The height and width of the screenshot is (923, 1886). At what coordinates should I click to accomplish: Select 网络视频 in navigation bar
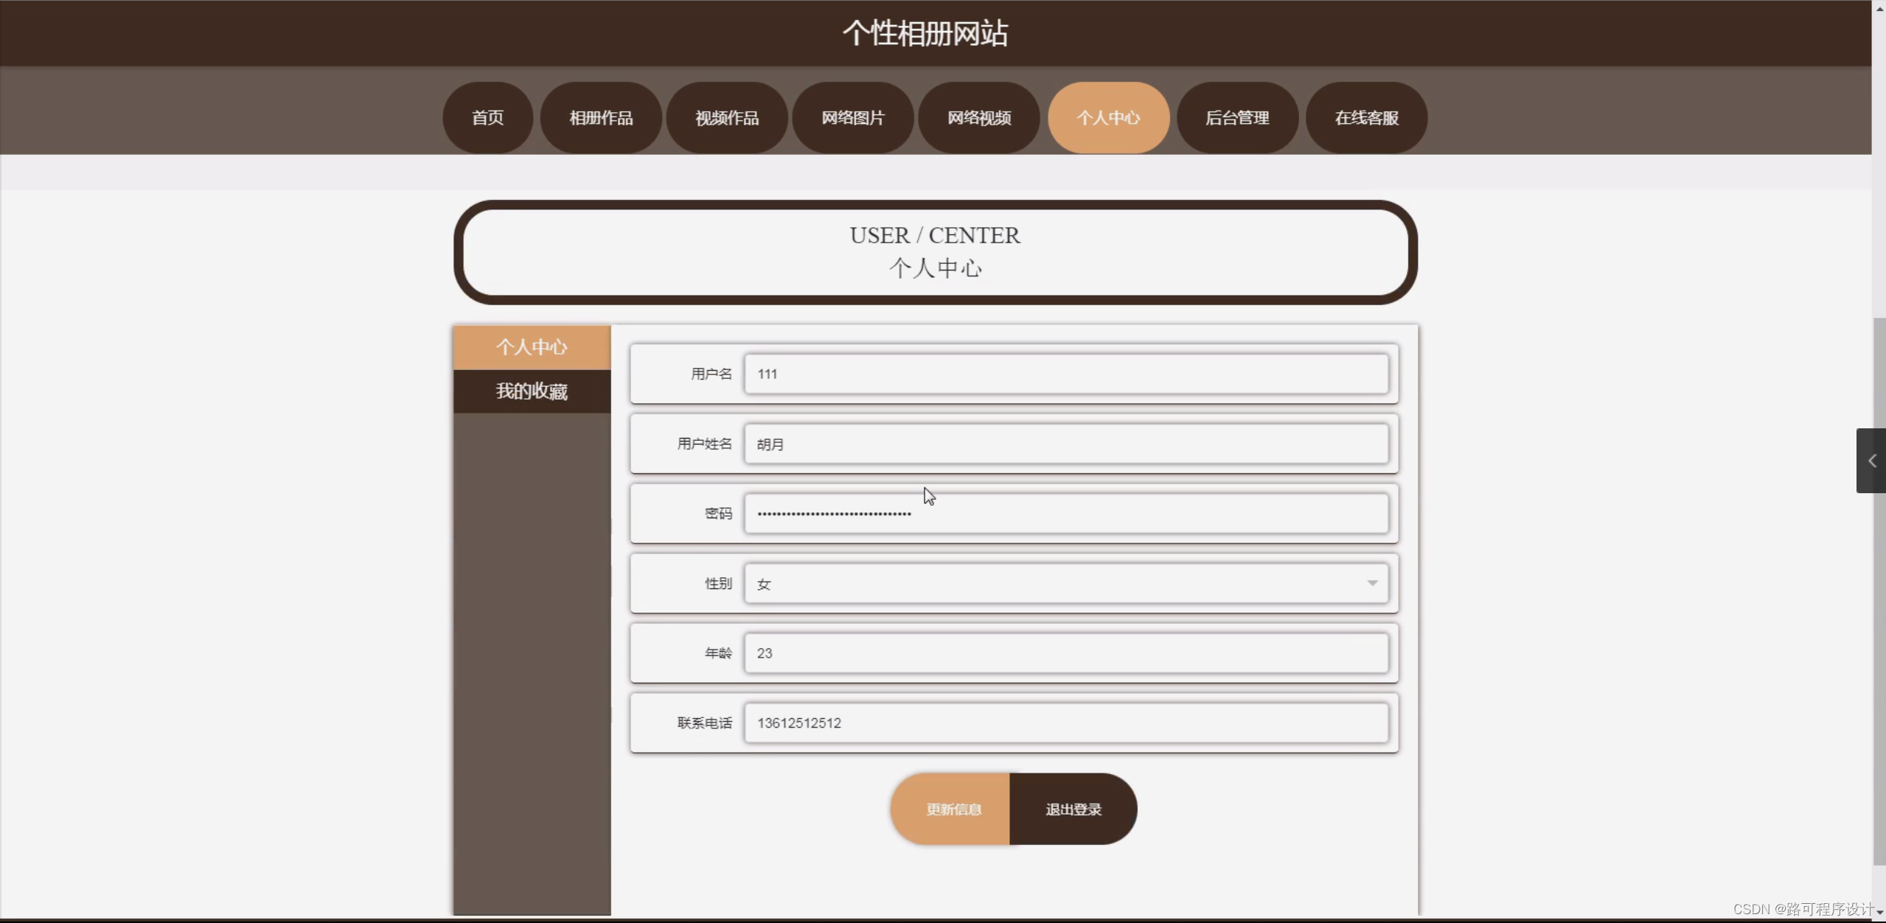[x=979, y=118]
